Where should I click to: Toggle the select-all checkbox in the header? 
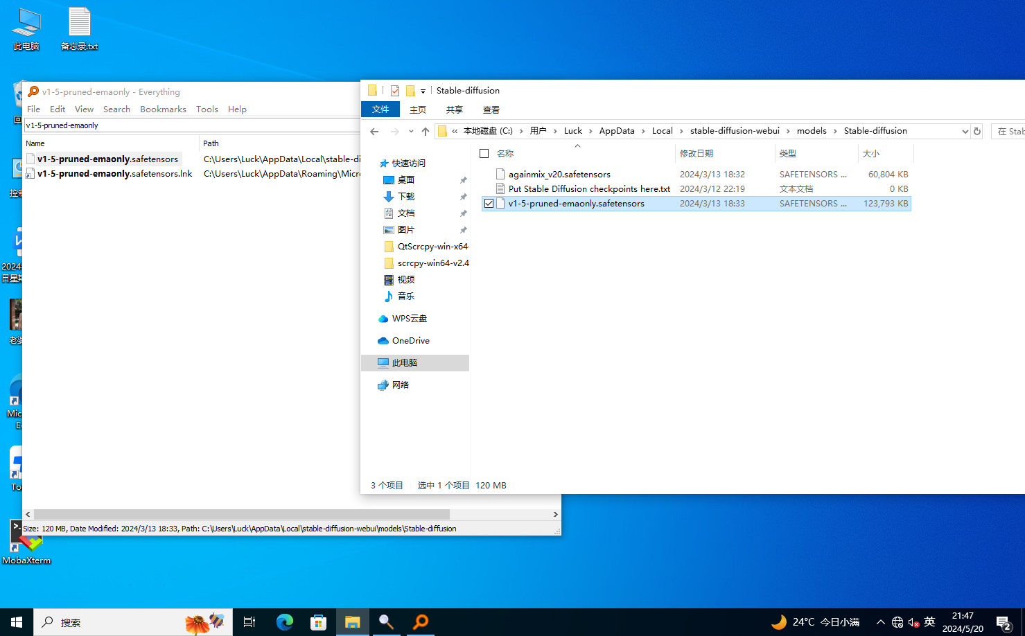(484, 154)
